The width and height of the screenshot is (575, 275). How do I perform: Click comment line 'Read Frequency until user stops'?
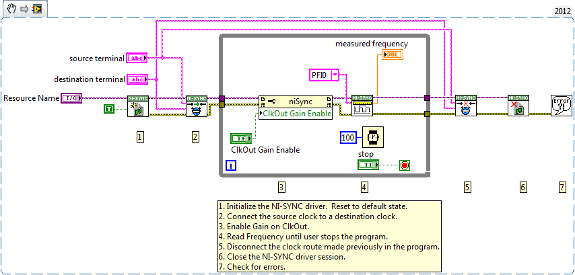point(303,237)
